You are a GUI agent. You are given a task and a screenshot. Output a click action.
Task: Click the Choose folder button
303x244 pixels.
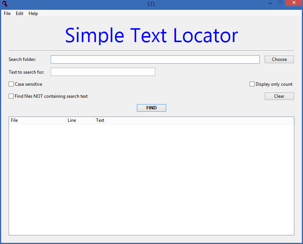[x=279, y=59]
